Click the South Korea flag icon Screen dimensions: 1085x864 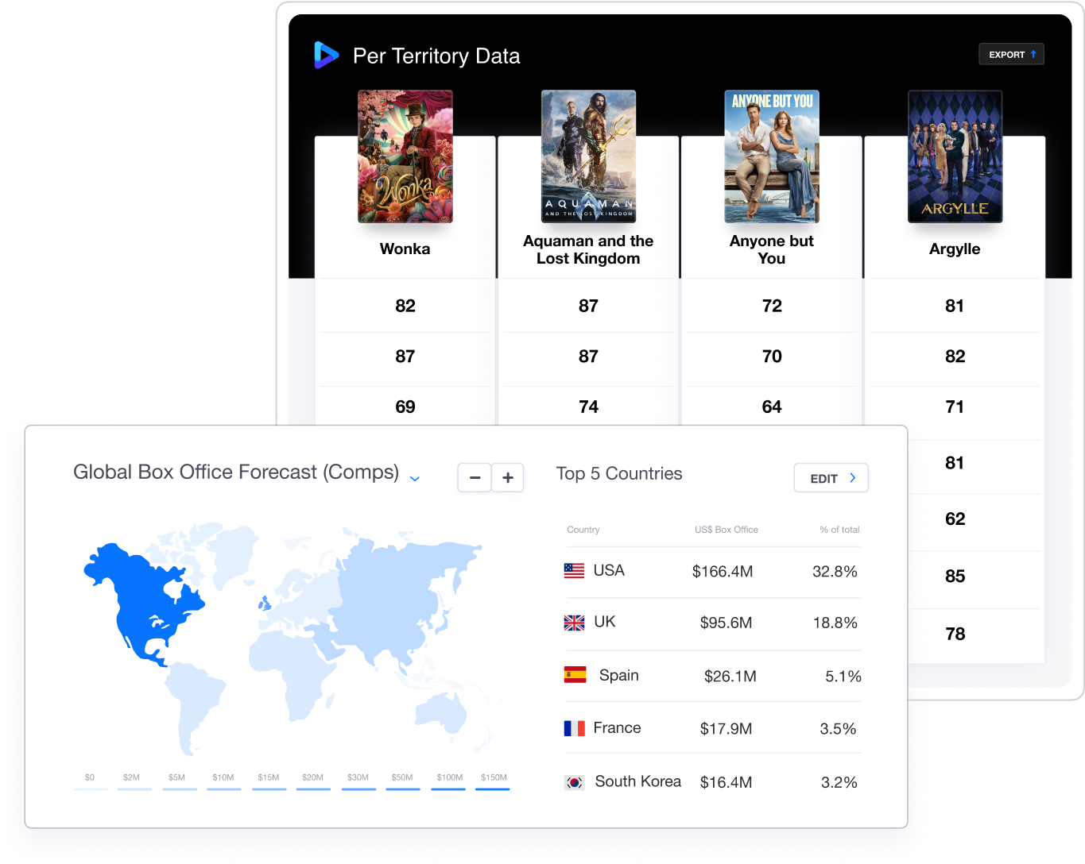(574, 782)
